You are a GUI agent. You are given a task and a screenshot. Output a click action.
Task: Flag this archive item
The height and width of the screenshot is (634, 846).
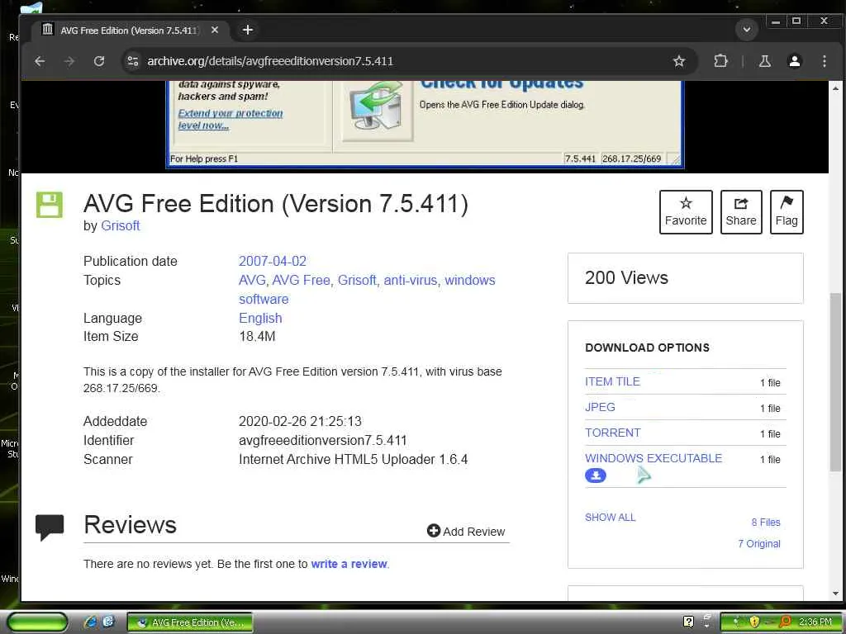pos(787,212)
